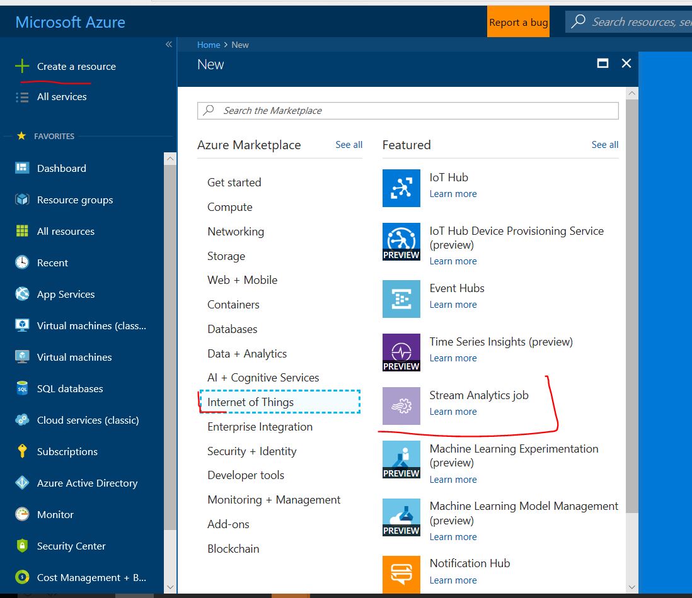Click Learn more under Time Series Insights
692x598 pixels.
[453, 358]
